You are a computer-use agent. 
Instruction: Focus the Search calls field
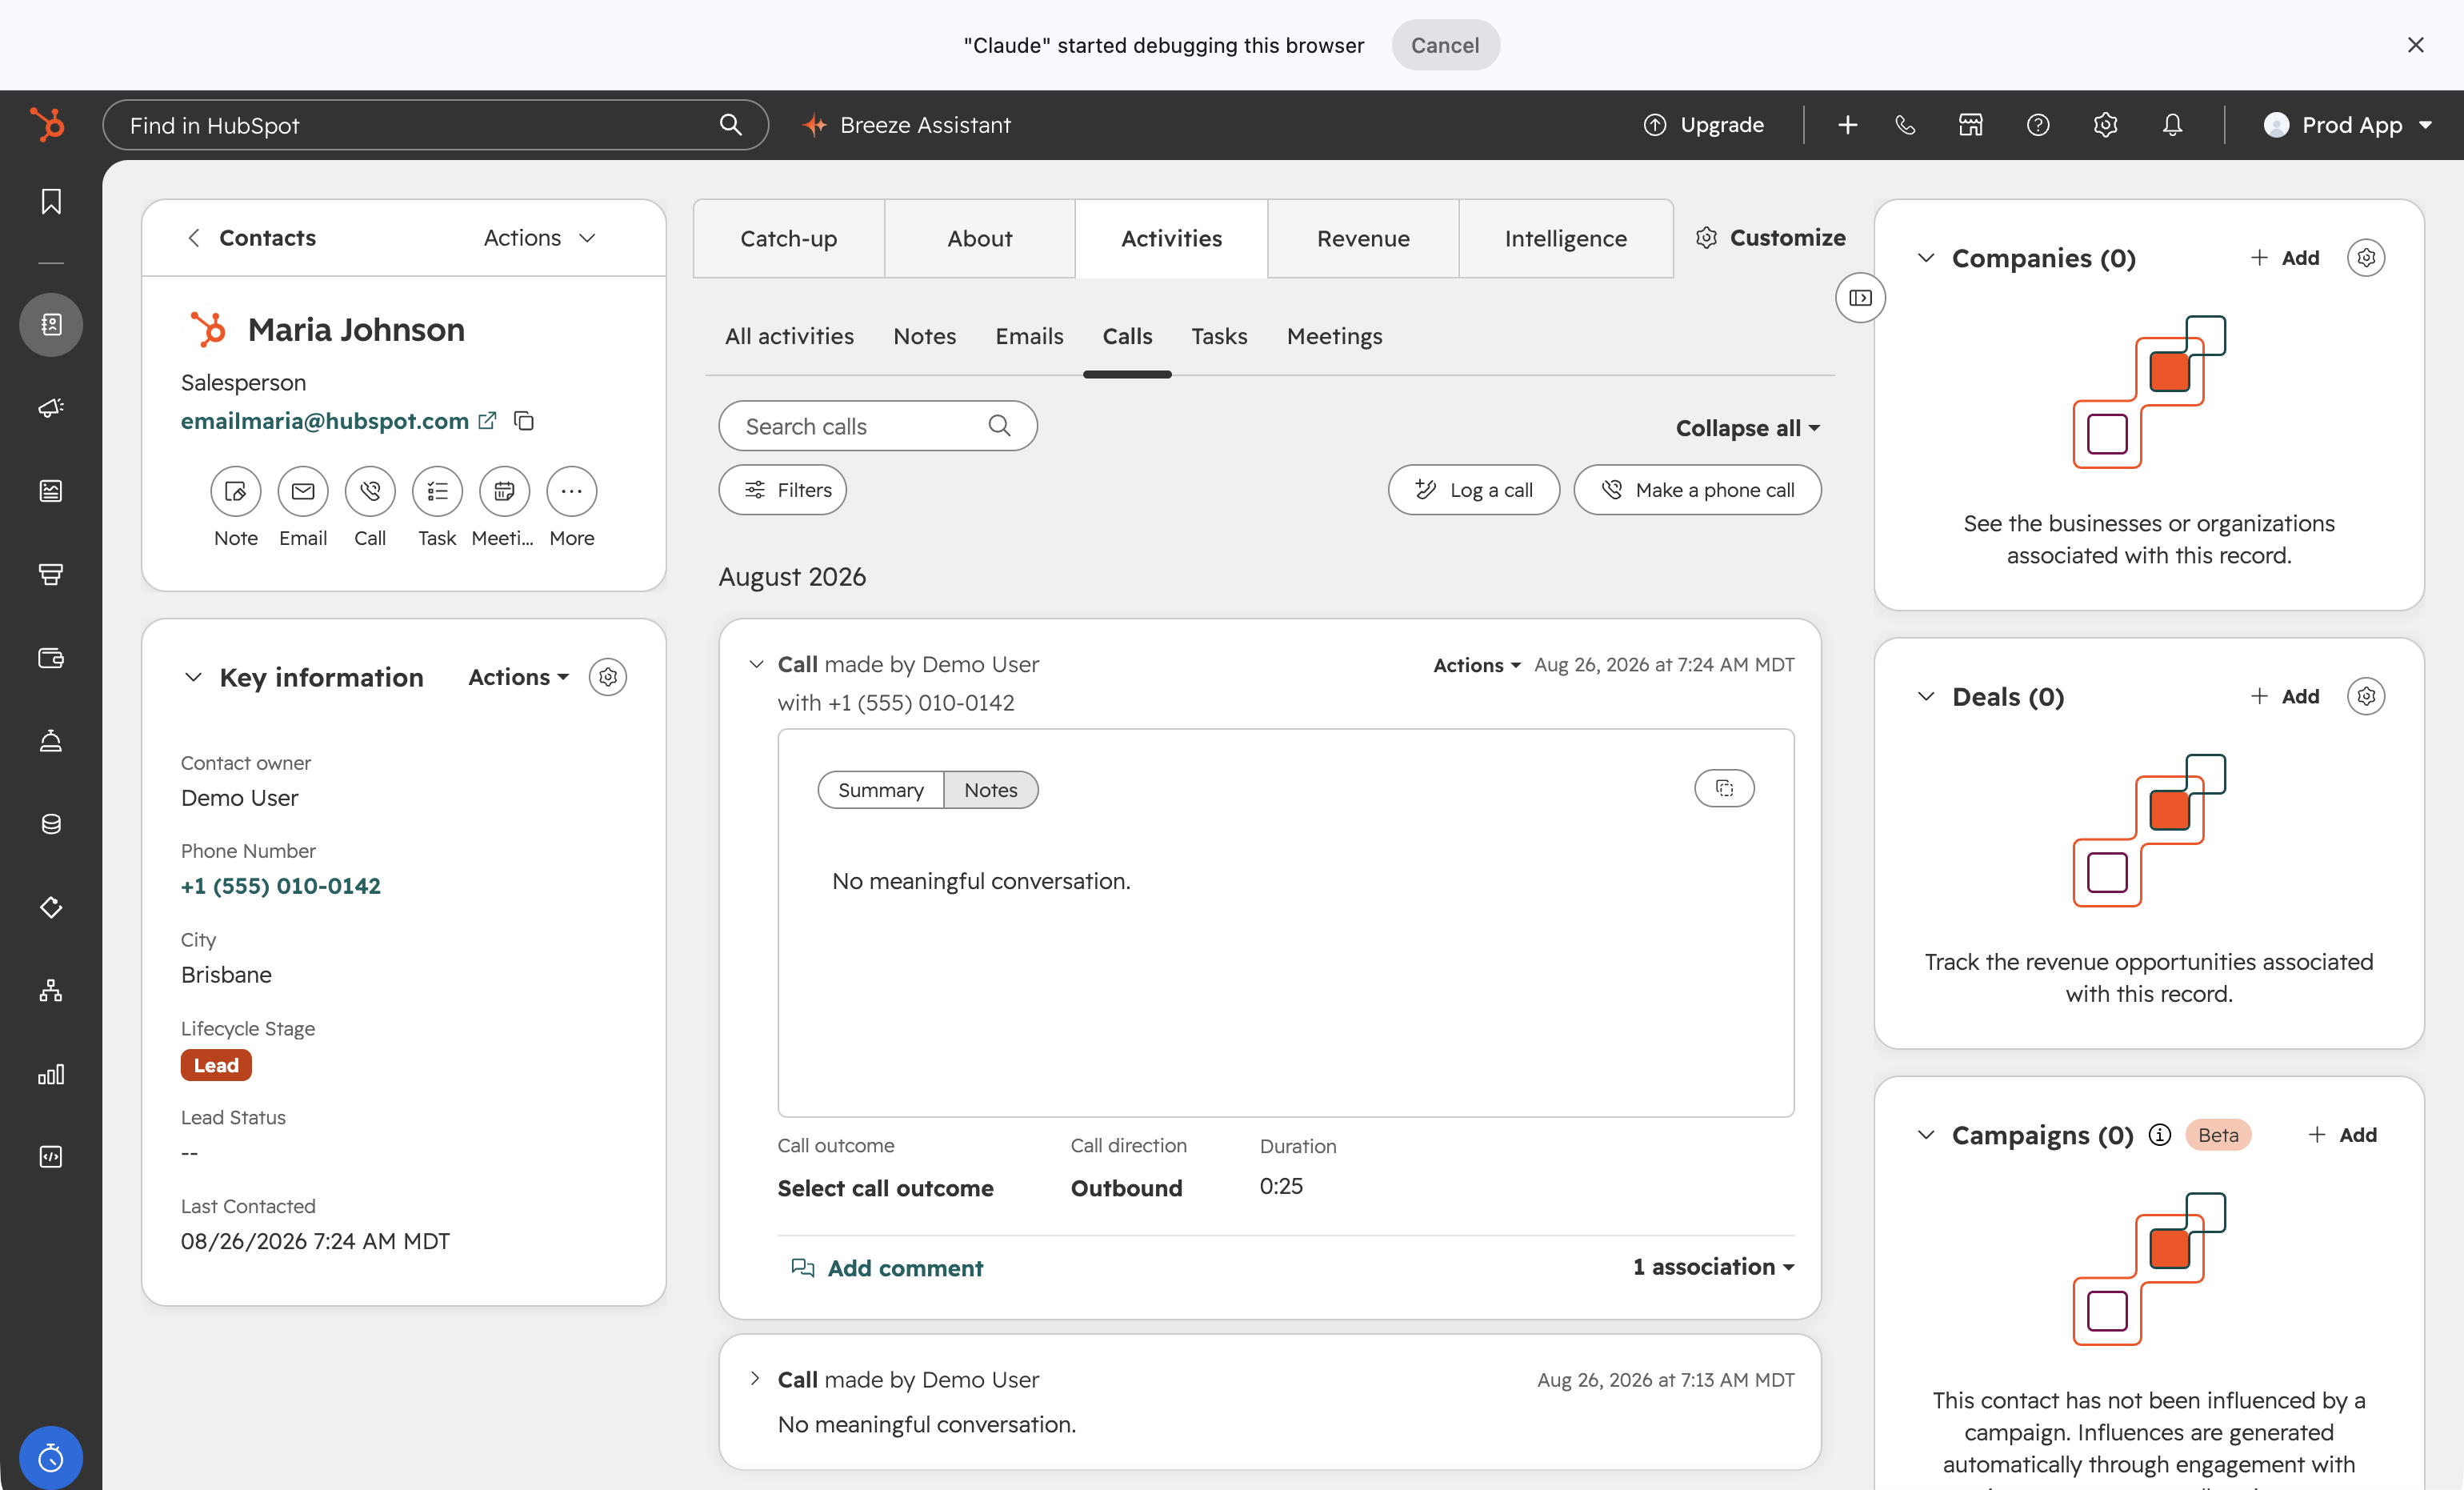877,426
